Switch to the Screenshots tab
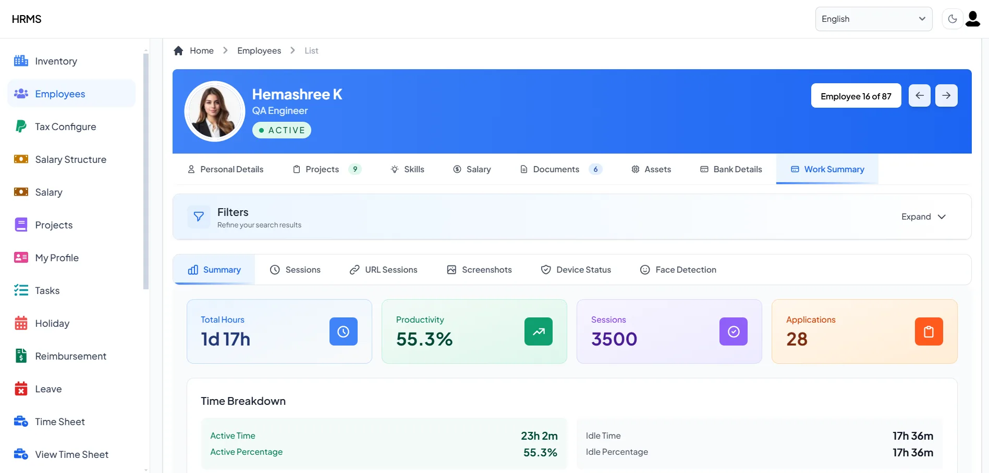The height and width of the screenshot is (473, 989). click(479, 270)
